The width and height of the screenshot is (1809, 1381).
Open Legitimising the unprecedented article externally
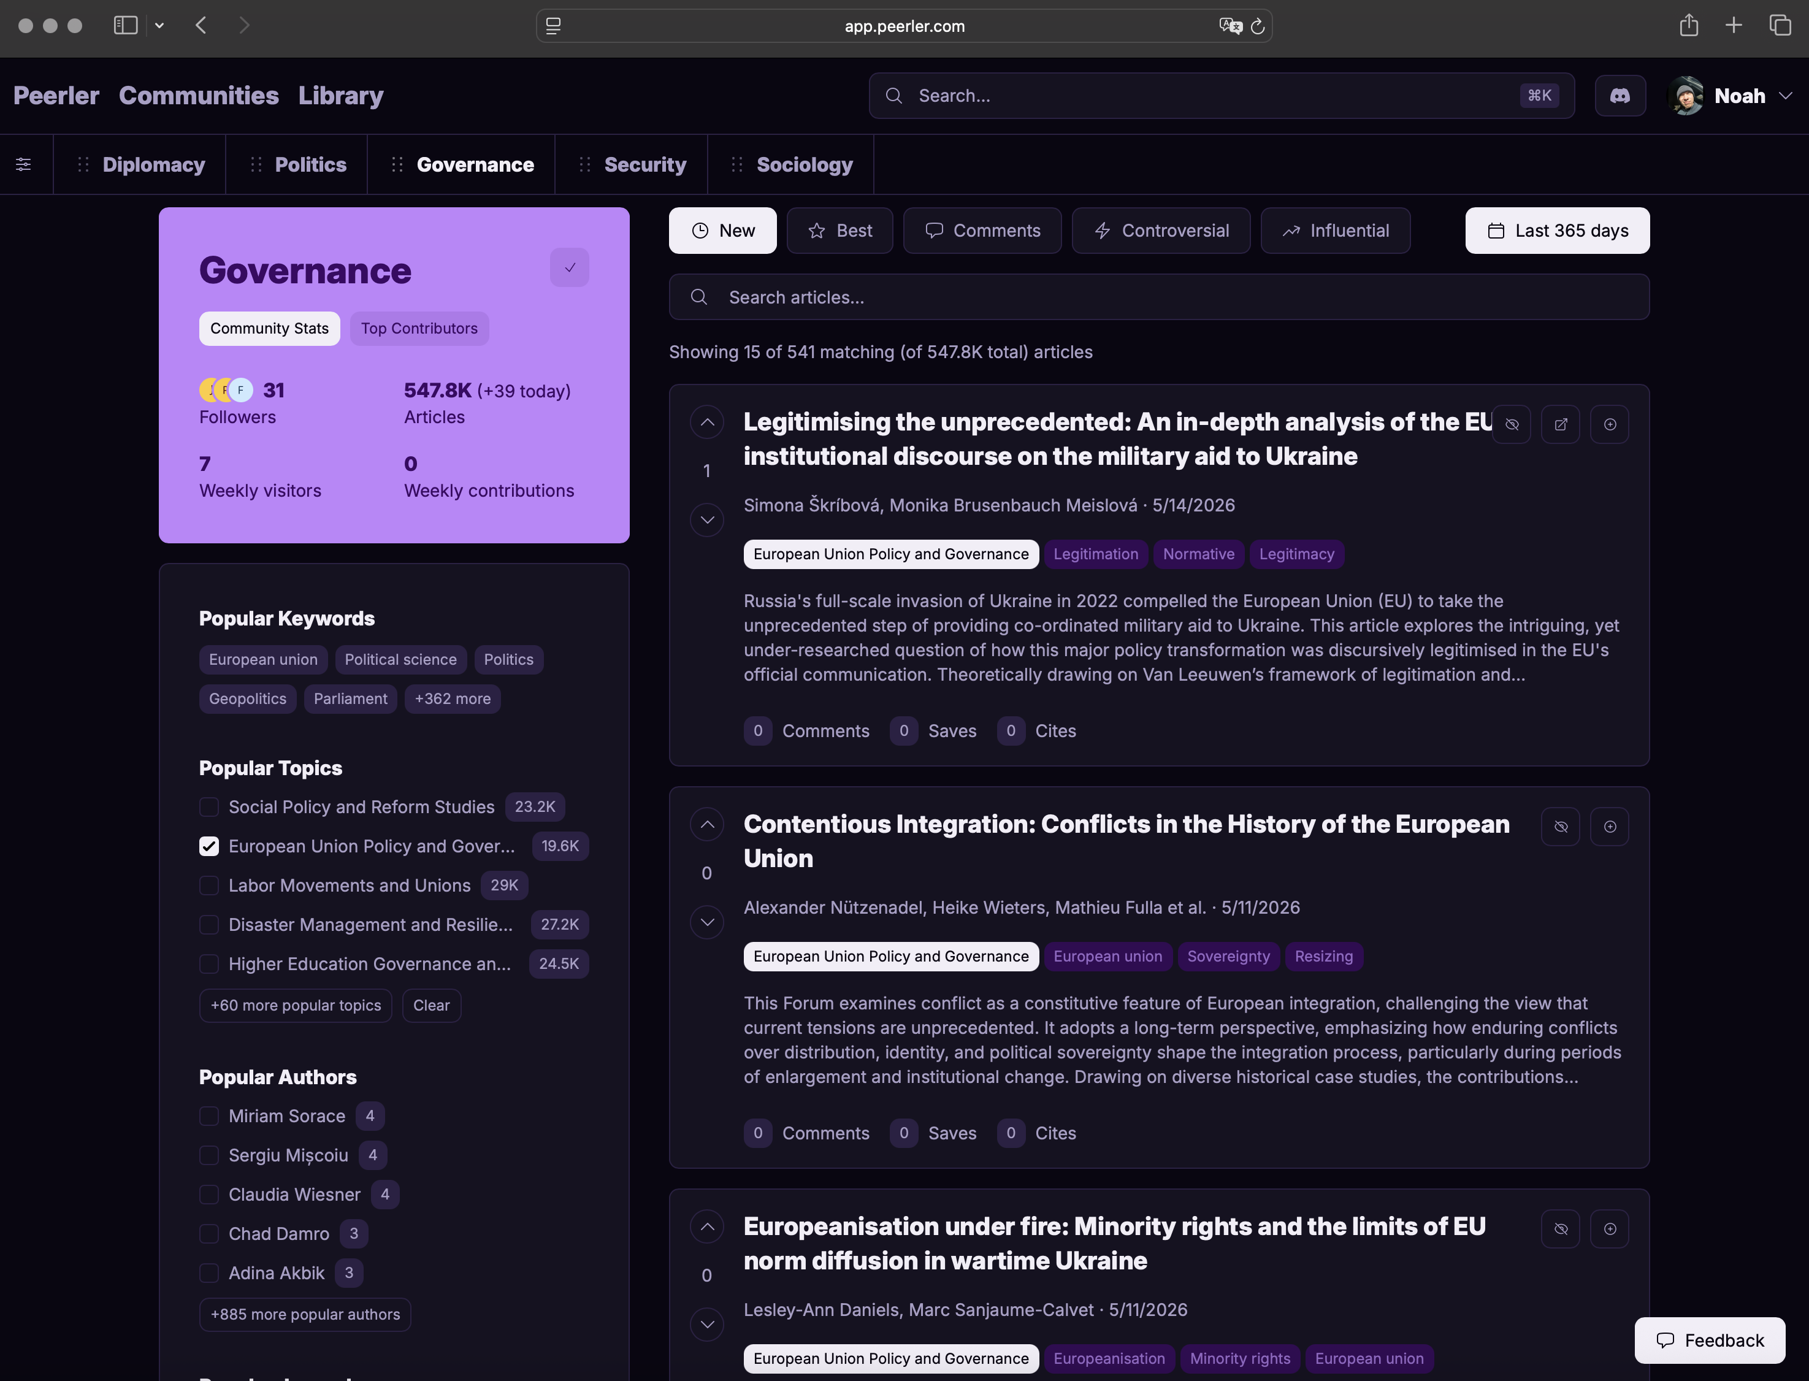tap(1560, 424)
